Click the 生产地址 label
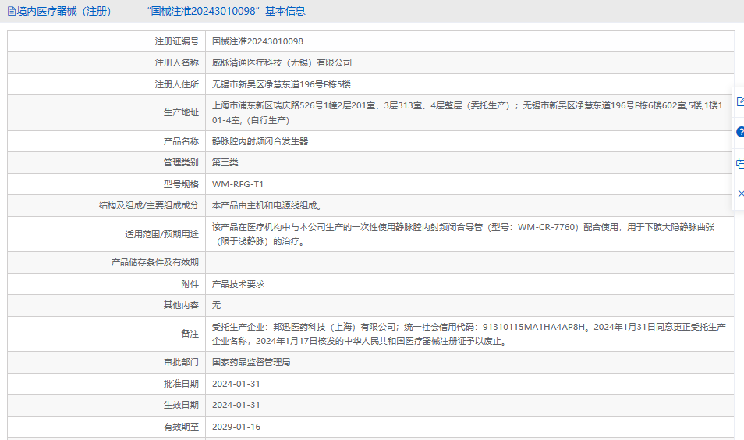Image resolution: width=744 pixels, height=440 pixels. (181, 113)
